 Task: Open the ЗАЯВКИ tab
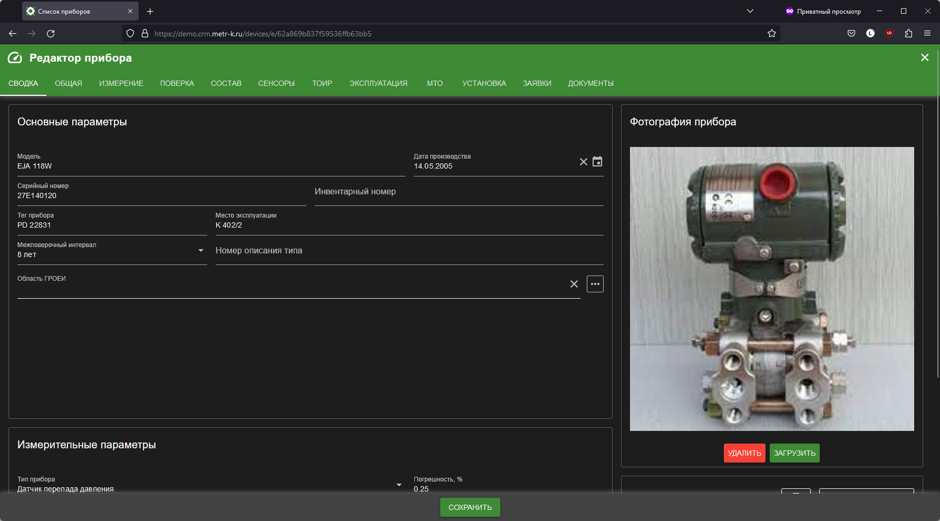pos(537,83)
